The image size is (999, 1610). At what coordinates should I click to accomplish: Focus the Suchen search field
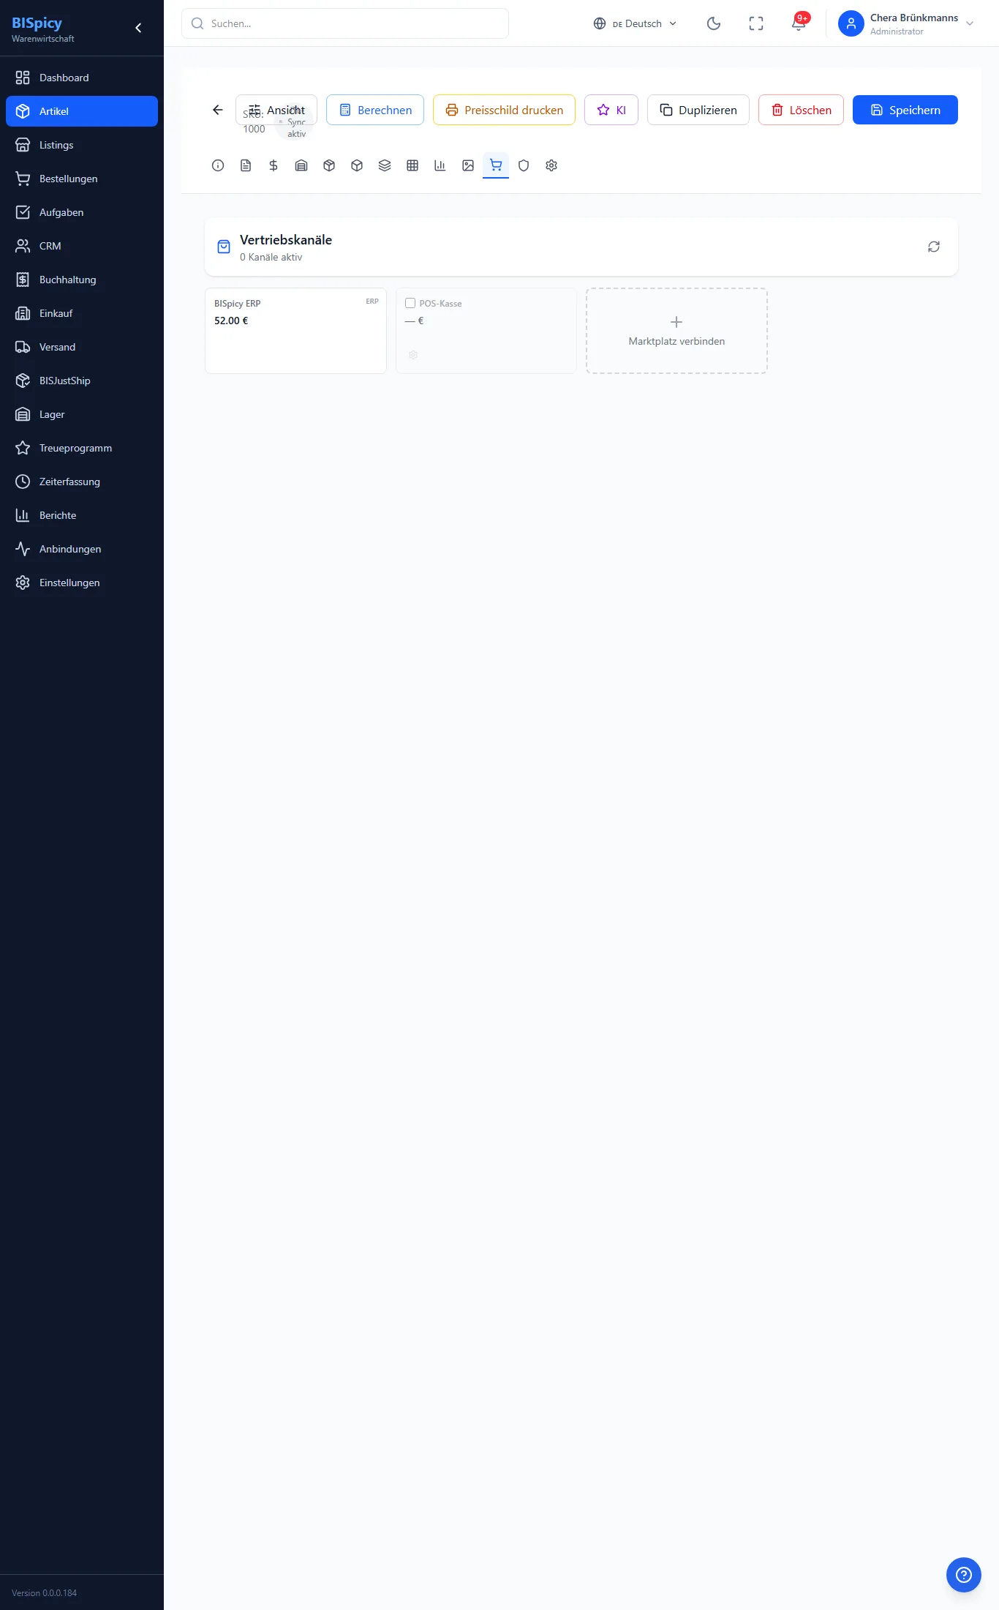click(345, 23)
